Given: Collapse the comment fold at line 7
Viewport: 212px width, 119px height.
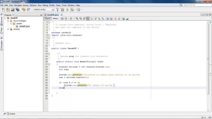Looking at the screenshot, I should [x=49, y=38].
